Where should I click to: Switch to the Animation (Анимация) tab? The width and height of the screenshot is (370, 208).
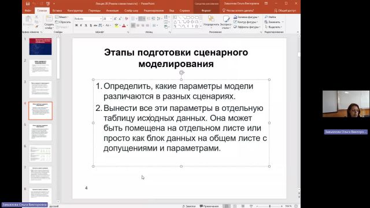(x=112, y=10)
